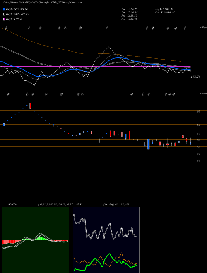Click the price axis label 59
Viewport: 207px width, 273px height.
click(x=198, y=134)
